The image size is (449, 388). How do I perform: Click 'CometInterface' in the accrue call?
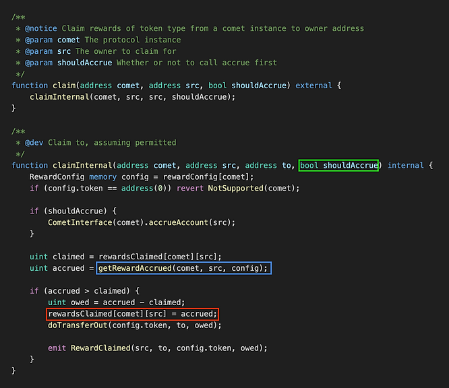point(80,222)
